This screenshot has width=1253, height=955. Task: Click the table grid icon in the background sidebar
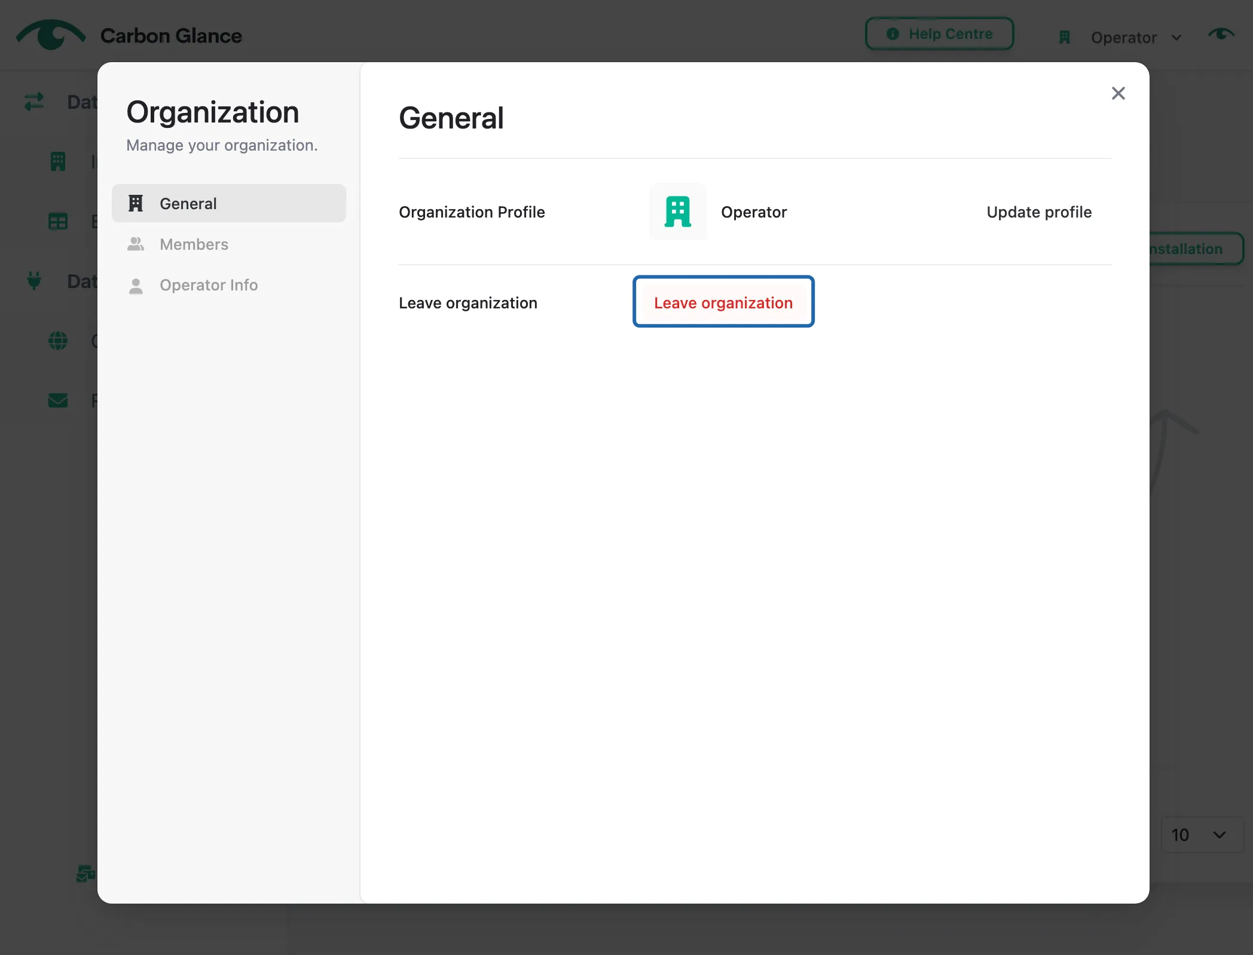point(58,221)
